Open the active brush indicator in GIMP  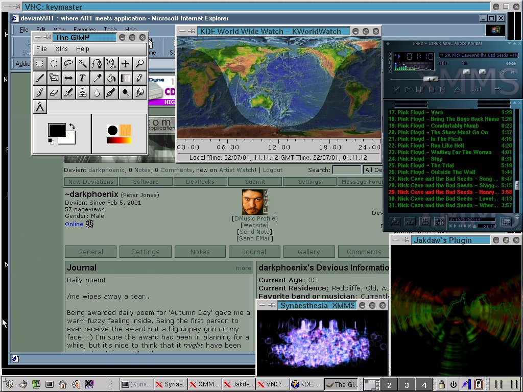[112, 130]
